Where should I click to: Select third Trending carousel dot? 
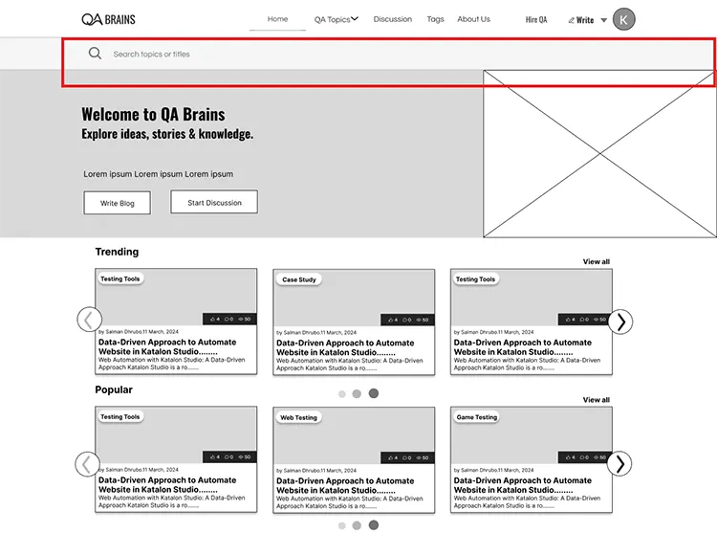coord(374,393)
